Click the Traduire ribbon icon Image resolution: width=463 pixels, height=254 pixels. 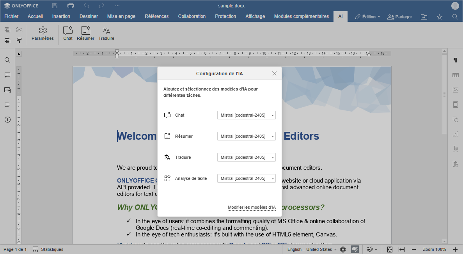(106, 33)
